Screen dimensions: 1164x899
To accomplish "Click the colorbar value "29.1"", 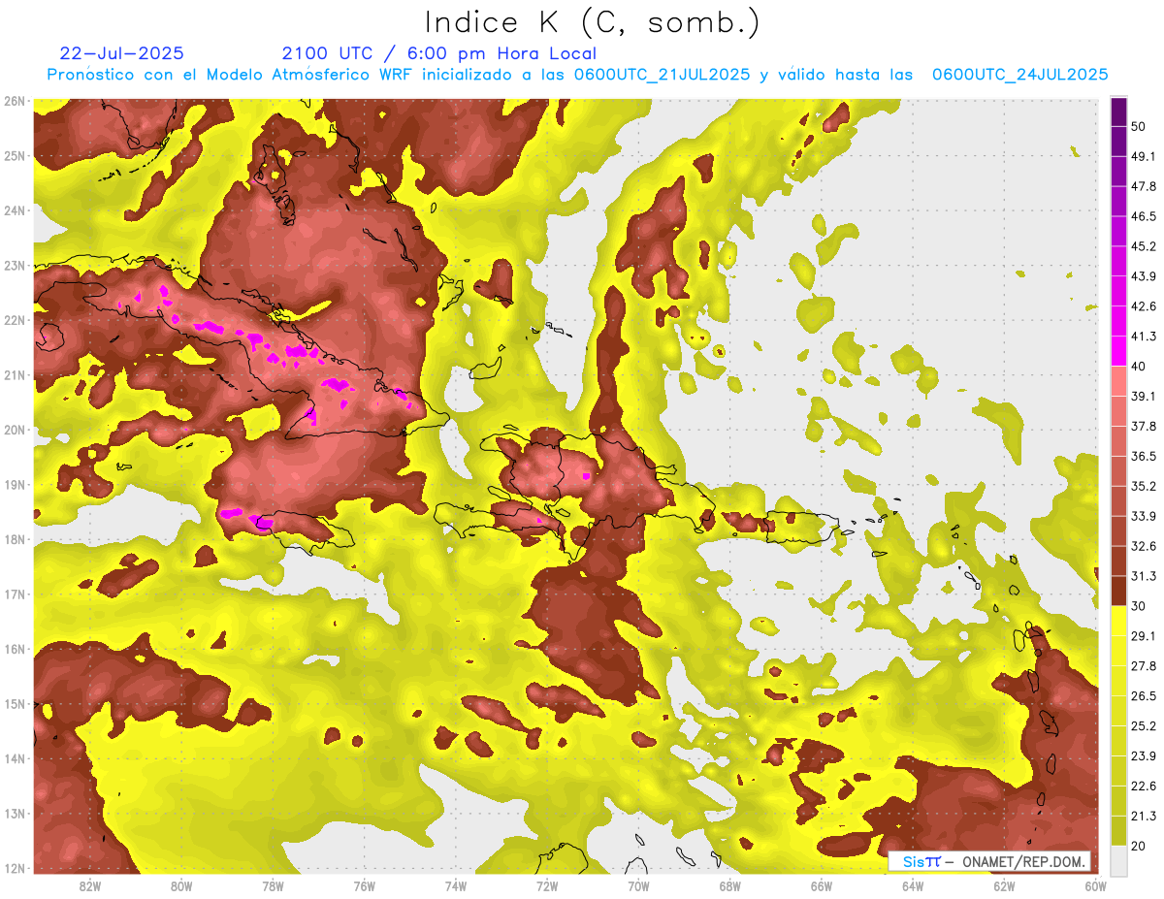I will (x=1143, y=635).
